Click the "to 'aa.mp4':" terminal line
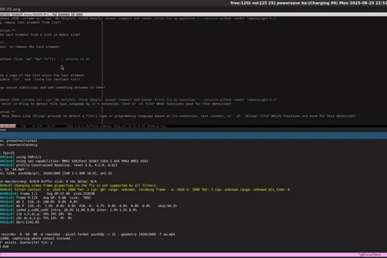 tap(14, 170)
